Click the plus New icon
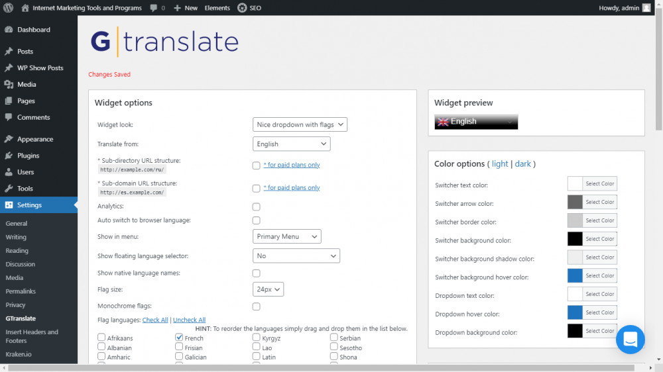This screenshot has width=663, height=372. (177, 7)
